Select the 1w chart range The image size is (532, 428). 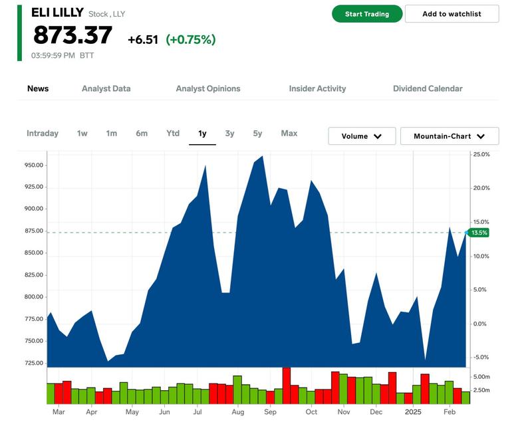point(82,134)
